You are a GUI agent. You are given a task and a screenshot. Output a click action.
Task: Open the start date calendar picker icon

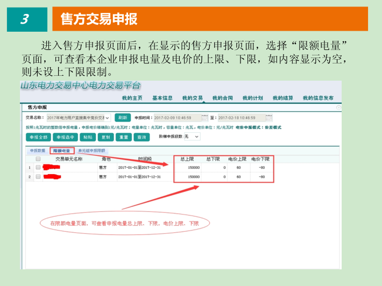point(205,118)
